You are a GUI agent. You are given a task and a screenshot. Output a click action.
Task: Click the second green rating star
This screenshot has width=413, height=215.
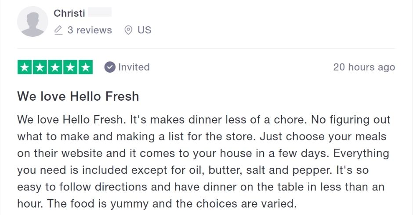(x=40, y=67)
